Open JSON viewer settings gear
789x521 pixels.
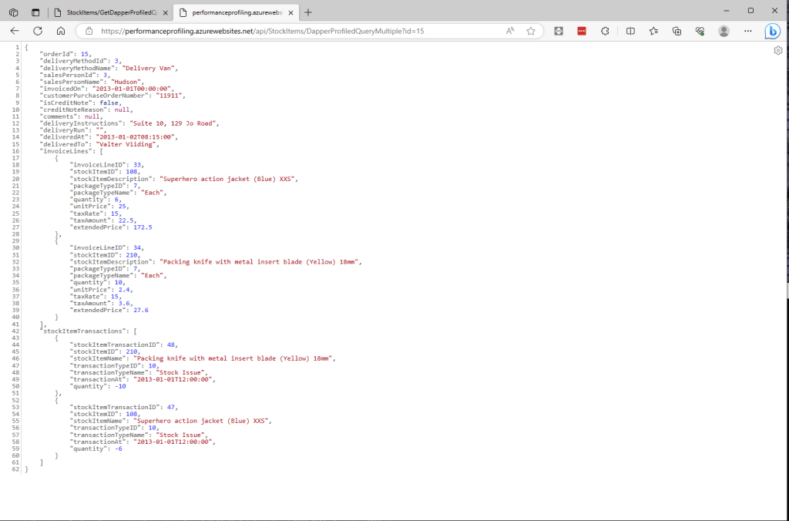[x=778, y=50]
